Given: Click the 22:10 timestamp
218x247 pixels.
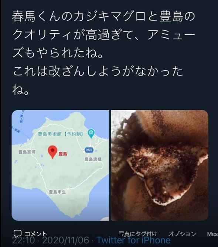Looking at the screenshot, I should 23,240.
